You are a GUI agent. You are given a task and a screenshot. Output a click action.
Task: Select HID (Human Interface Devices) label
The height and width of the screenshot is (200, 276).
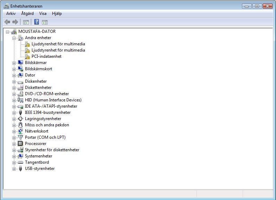coord(53,100)
